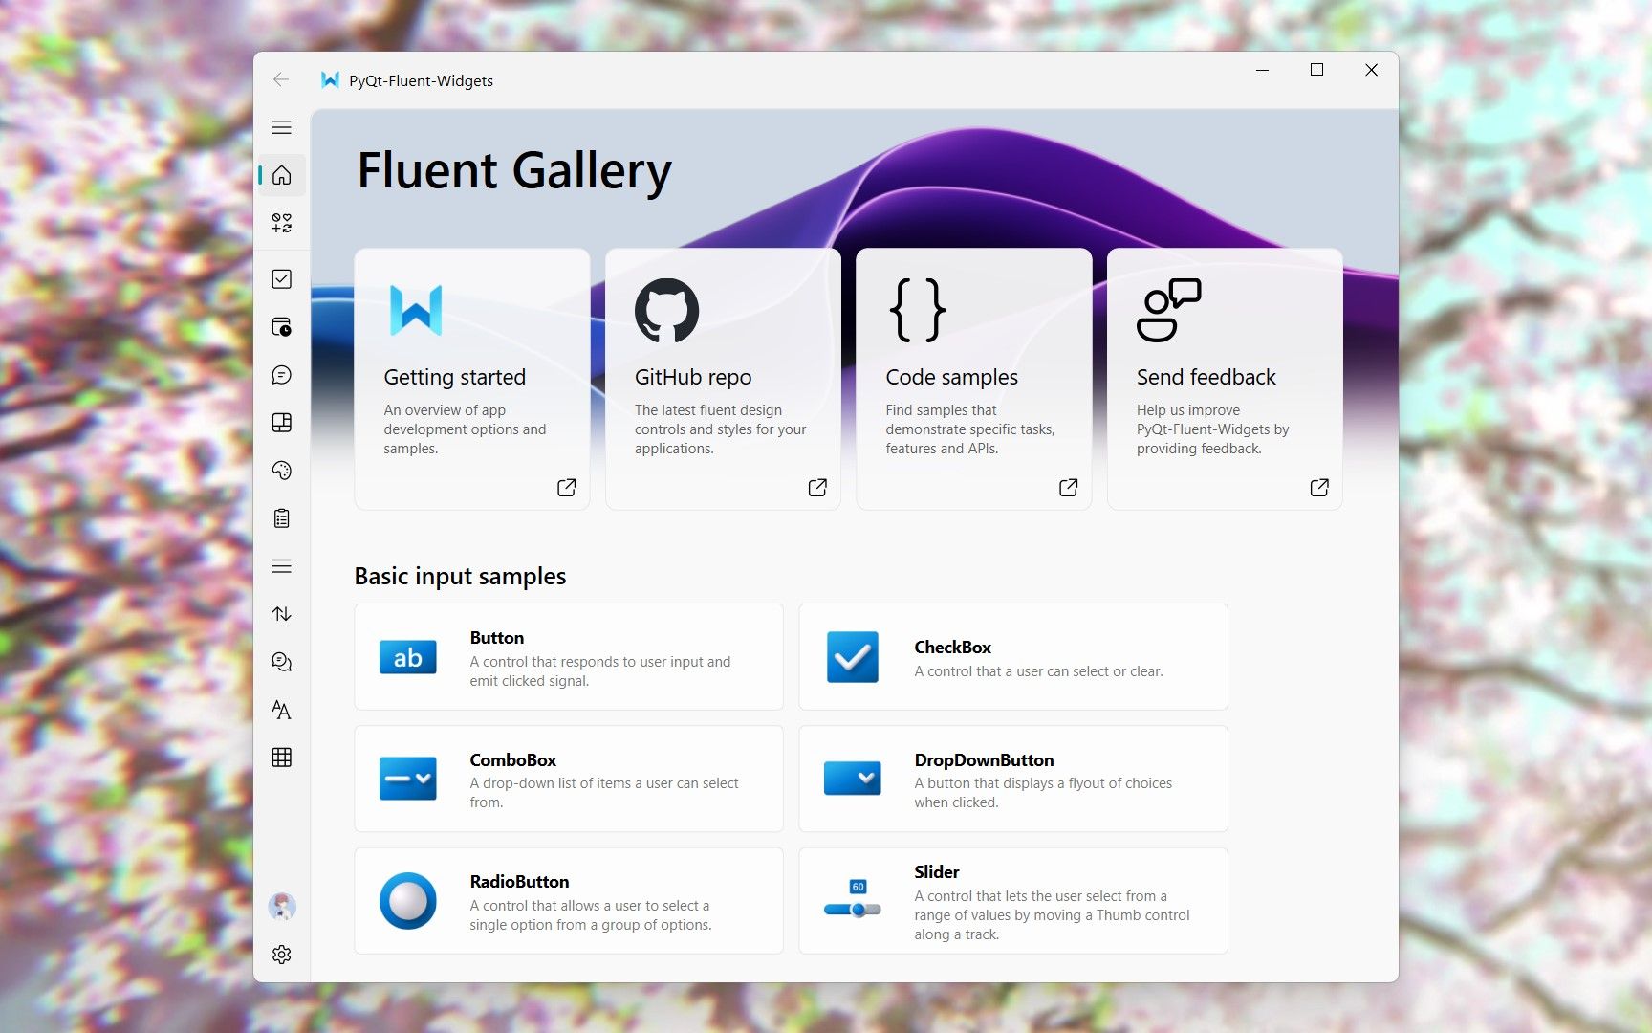Open the Slider sample card
This screenshot has height=1033, width=1652.
click(1013, 901)
